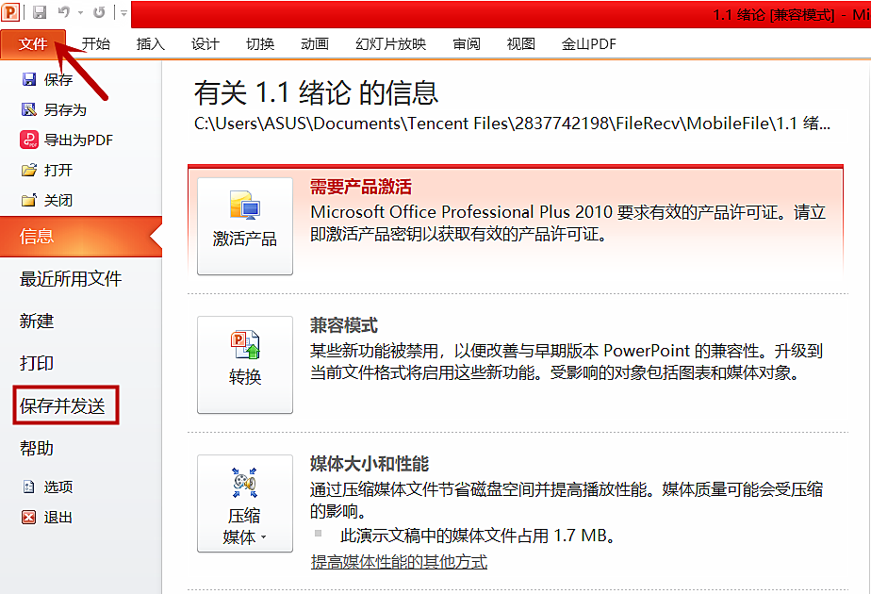
Task: Click the 打开 folder icon
Action: click(x=29, y=170)
